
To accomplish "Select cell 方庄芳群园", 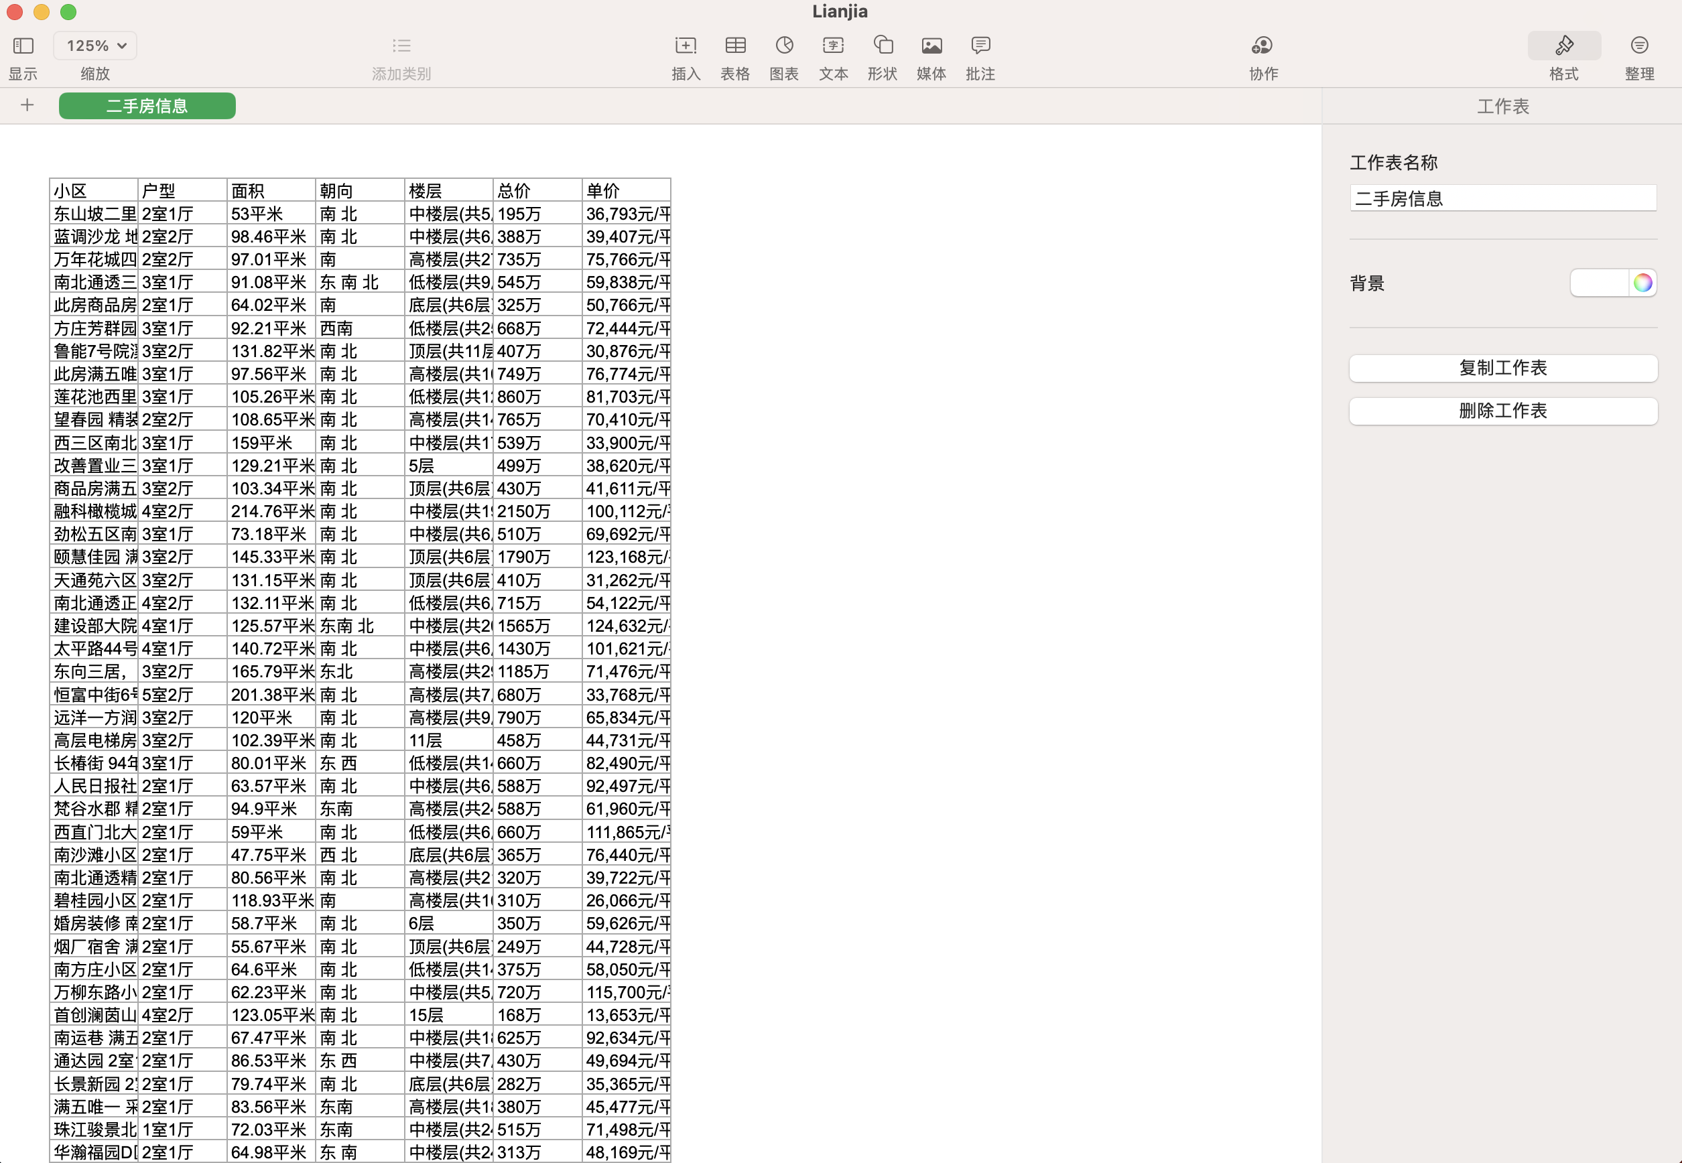I will click(94, 328).
